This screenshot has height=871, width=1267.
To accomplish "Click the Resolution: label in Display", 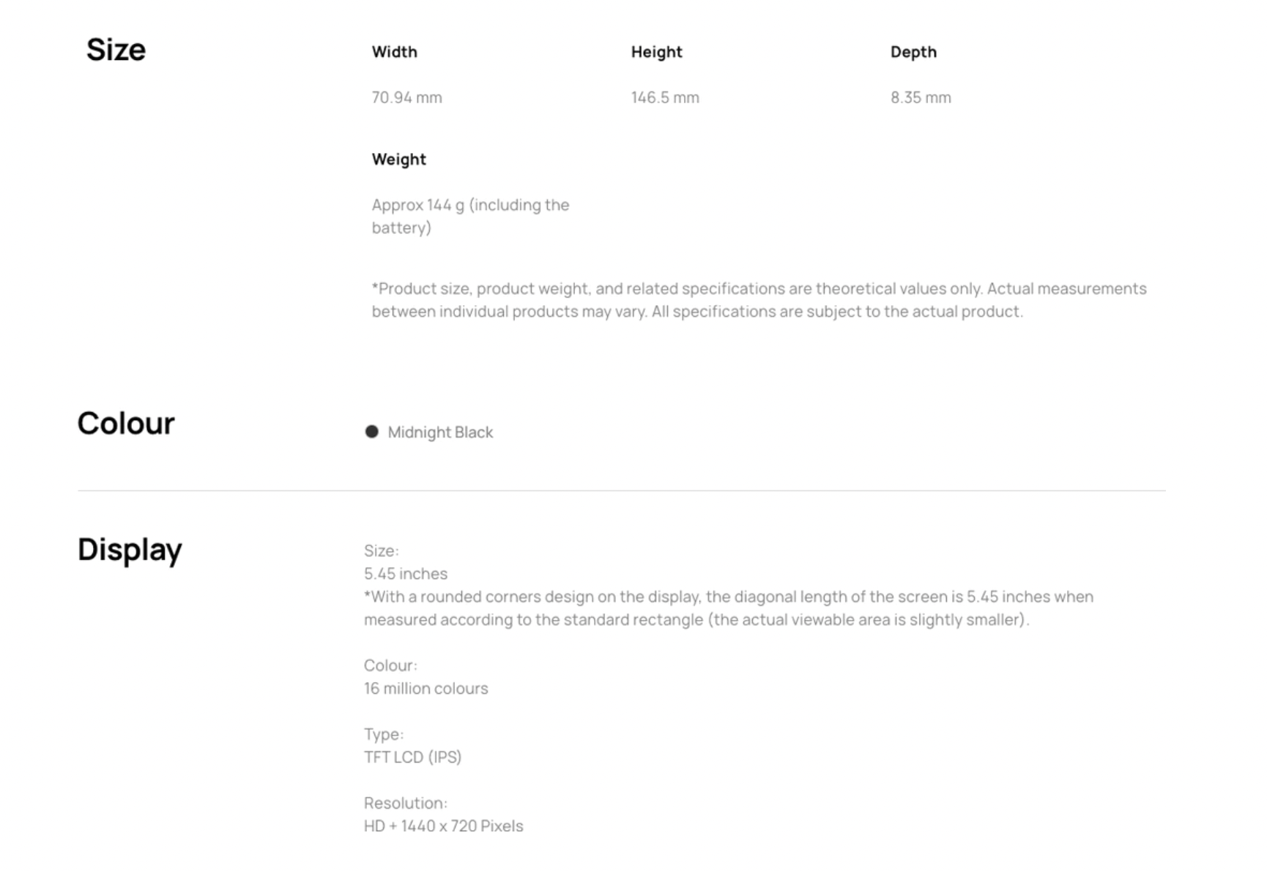I will [406, 803].
